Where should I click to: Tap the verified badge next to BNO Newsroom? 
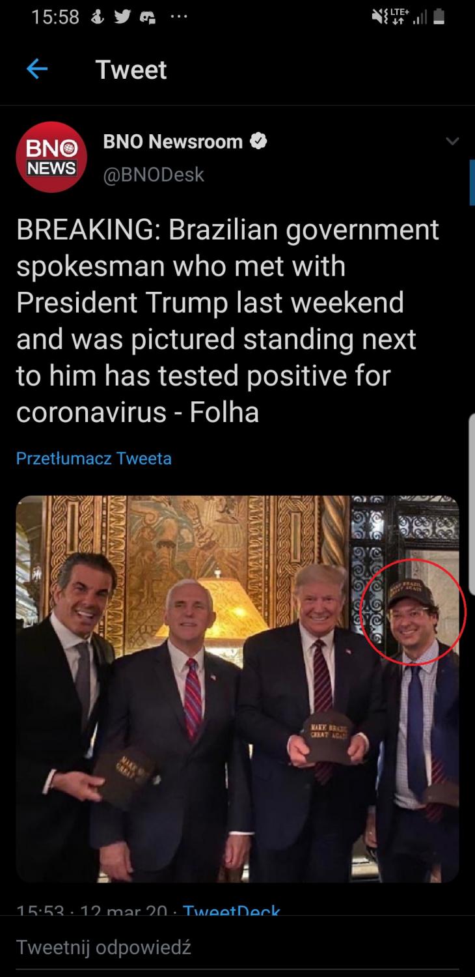pos(258,141)
